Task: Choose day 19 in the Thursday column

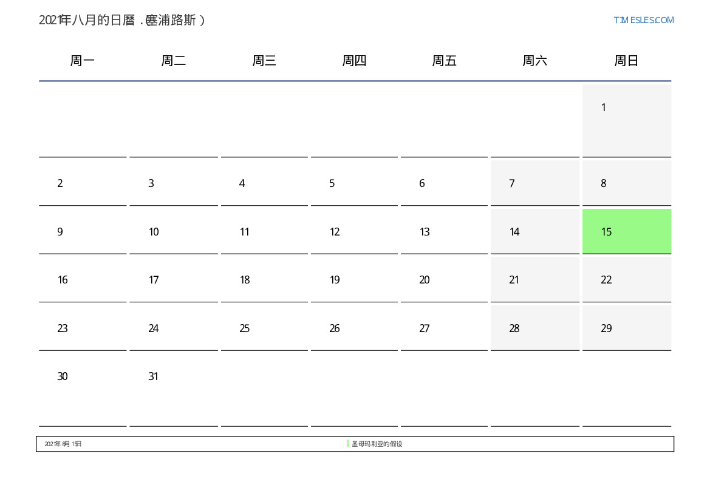Action: click(x=354, y=280)
